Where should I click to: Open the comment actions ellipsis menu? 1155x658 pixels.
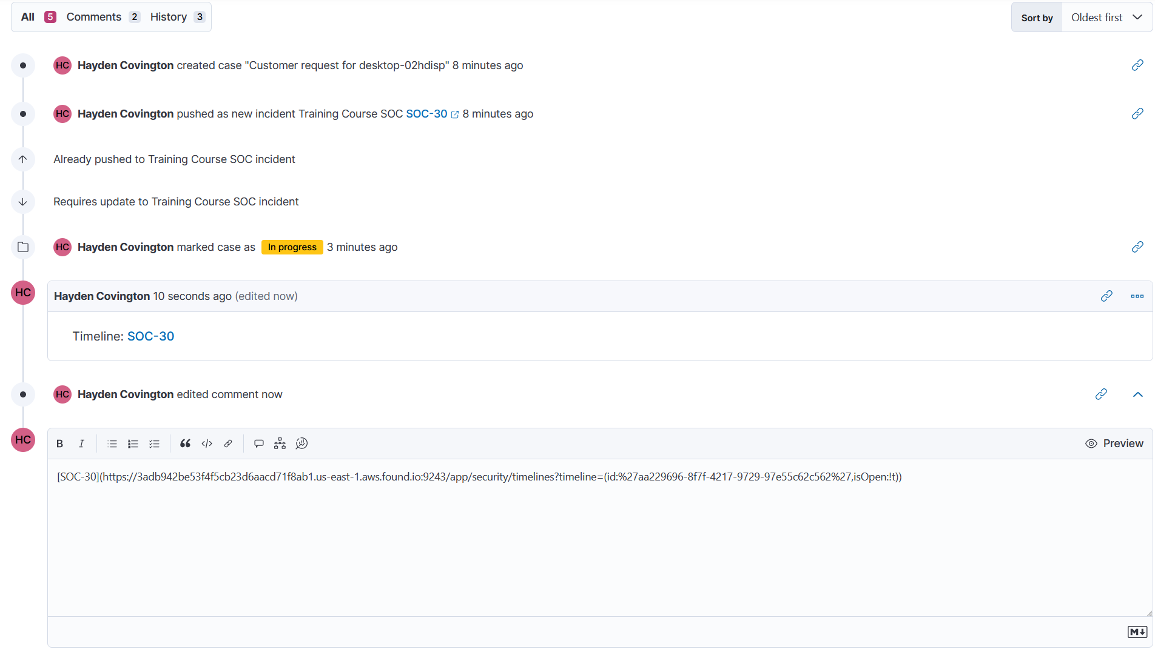[1137, 296]
